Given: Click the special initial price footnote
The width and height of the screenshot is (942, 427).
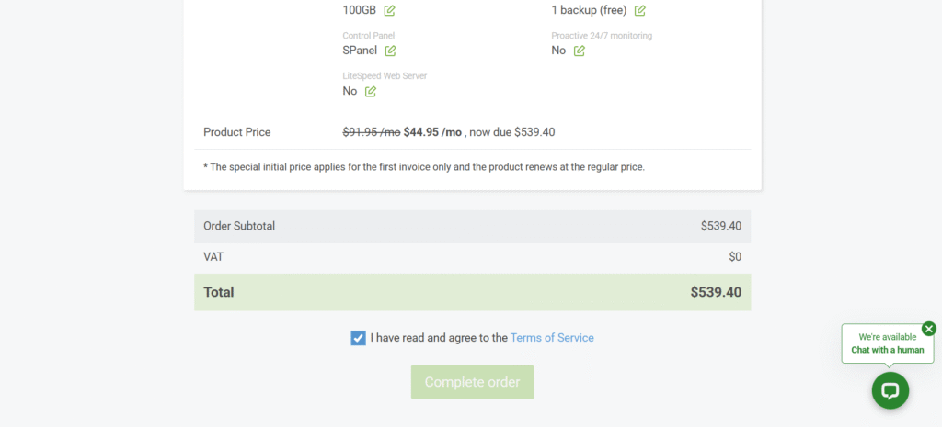Looking at the screenshot, I should coord(423,167).
